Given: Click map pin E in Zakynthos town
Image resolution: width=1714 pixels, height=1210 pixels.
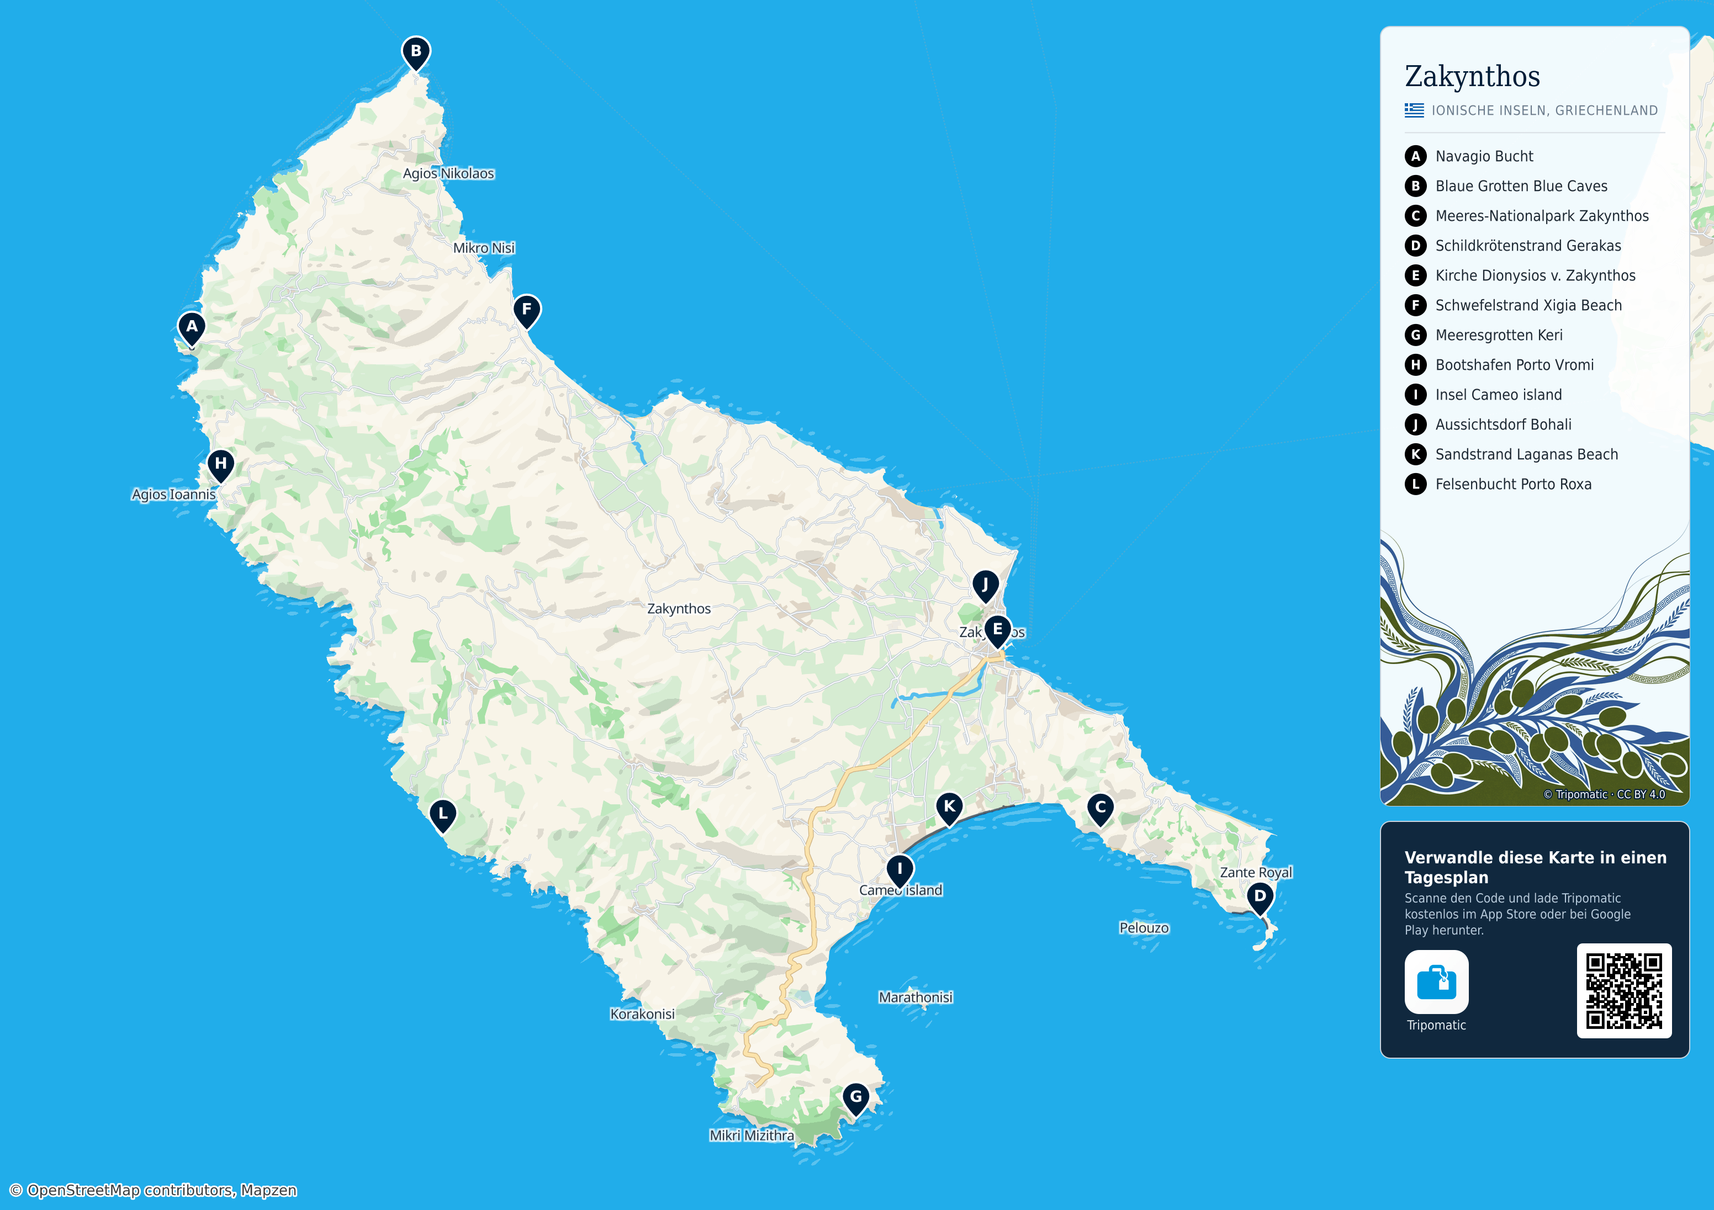Looking at the screenshot, I should coord(997,631).
